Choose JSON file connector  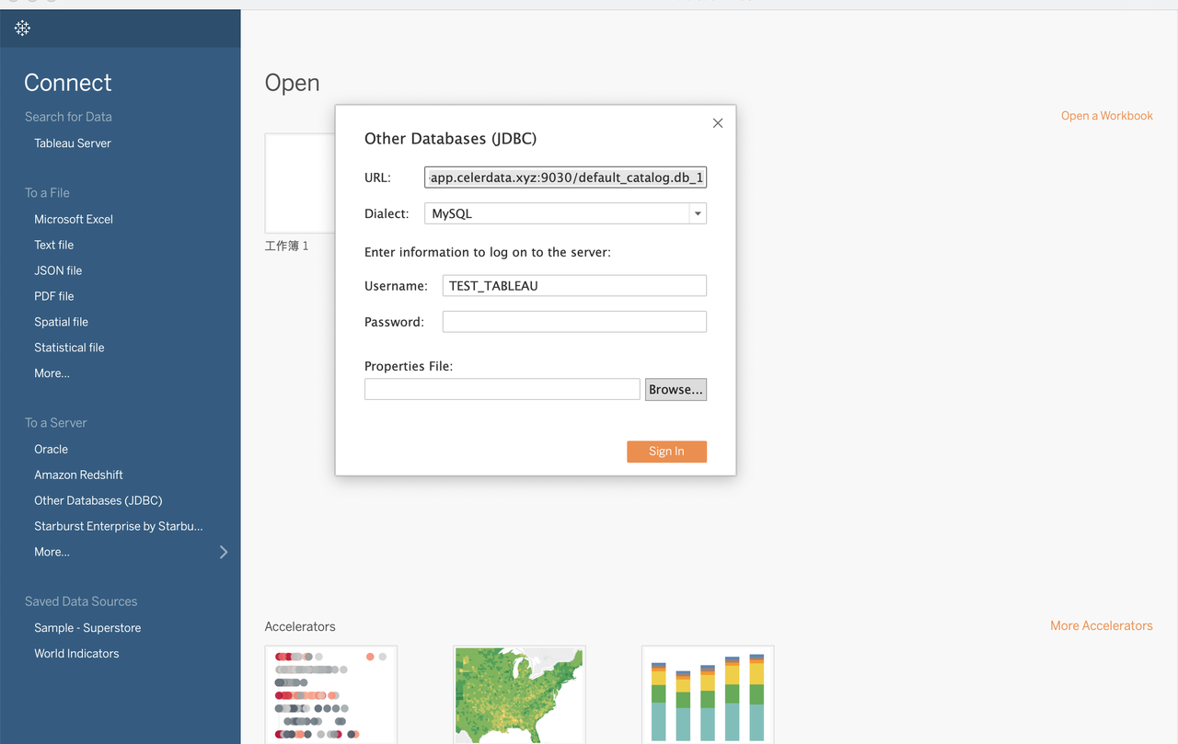coord(58,270)
